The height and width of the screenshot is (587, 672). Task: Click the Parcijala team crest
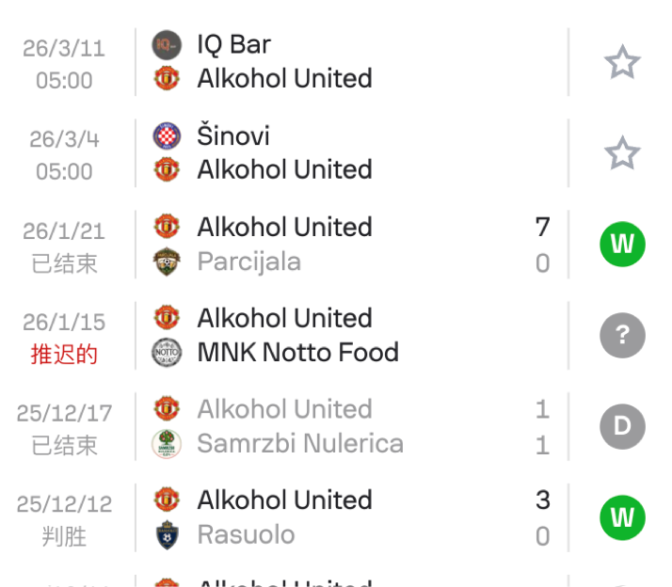tap(167, 262)
